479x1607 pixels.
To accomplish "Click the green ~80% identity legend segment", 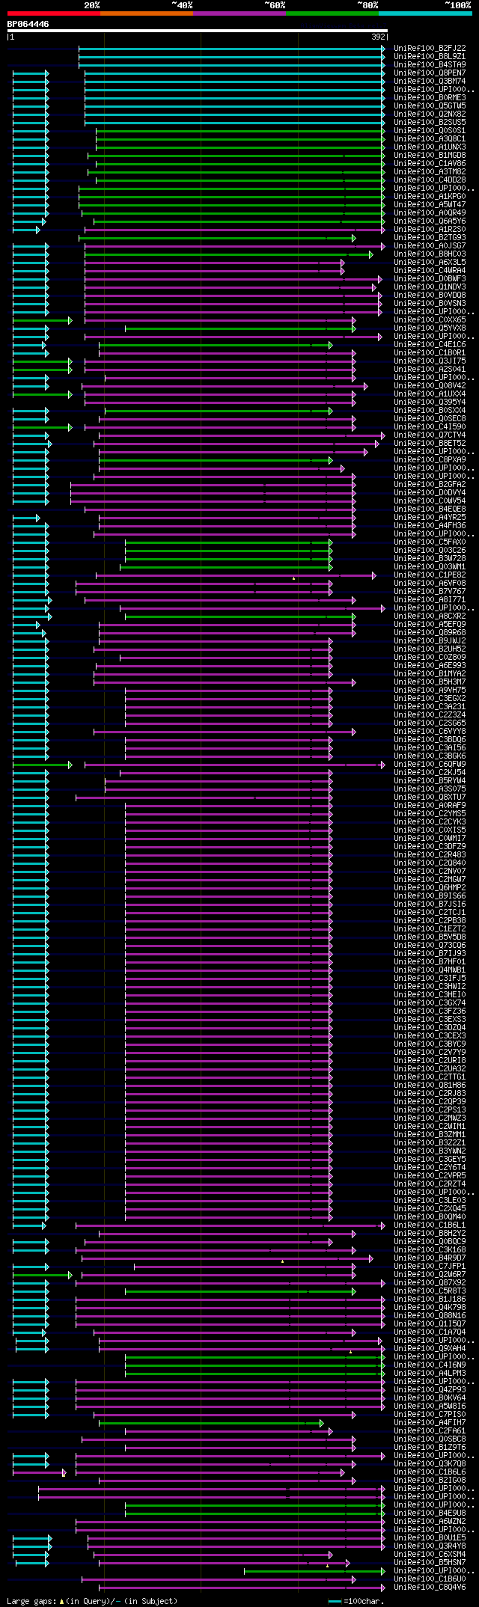I will click(x=332, y=13).
